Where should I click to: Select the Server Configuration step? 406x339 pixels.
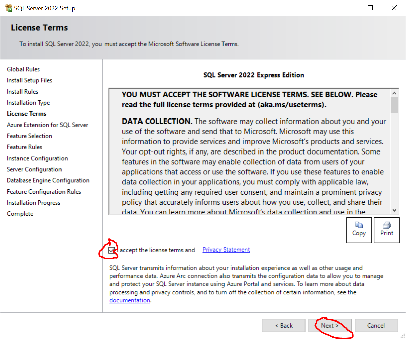pyautogui.click(x=34, y=169)
